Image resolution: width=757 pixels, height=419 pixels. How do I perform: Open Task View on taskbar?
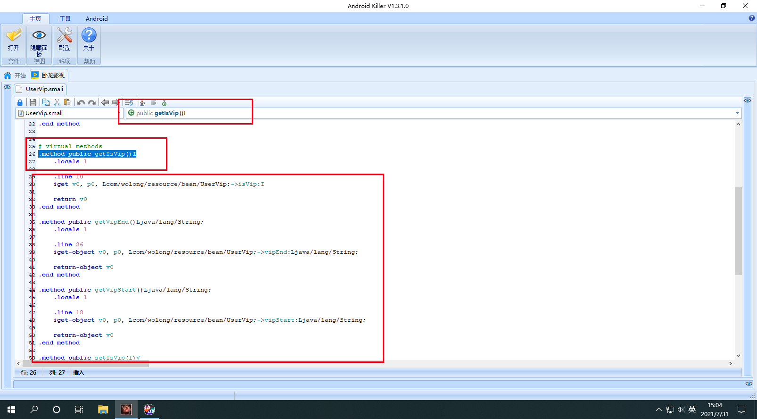[x=79, y=410]
